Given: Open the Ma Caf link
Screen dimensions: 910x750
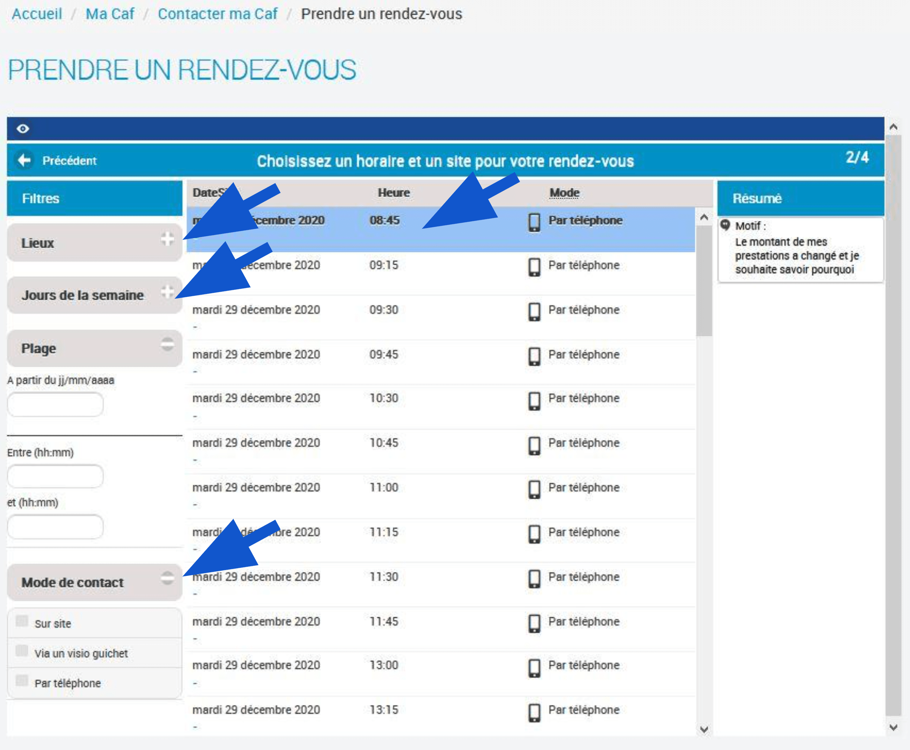Looking at the screenshot, I should pos(110,13).
